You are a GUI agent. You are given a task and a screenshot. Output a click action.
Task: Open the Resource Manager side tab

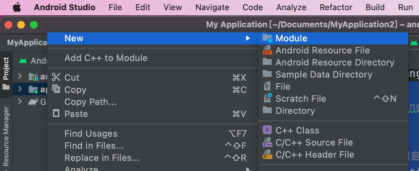pyautogui.click(x=6, y=137)
